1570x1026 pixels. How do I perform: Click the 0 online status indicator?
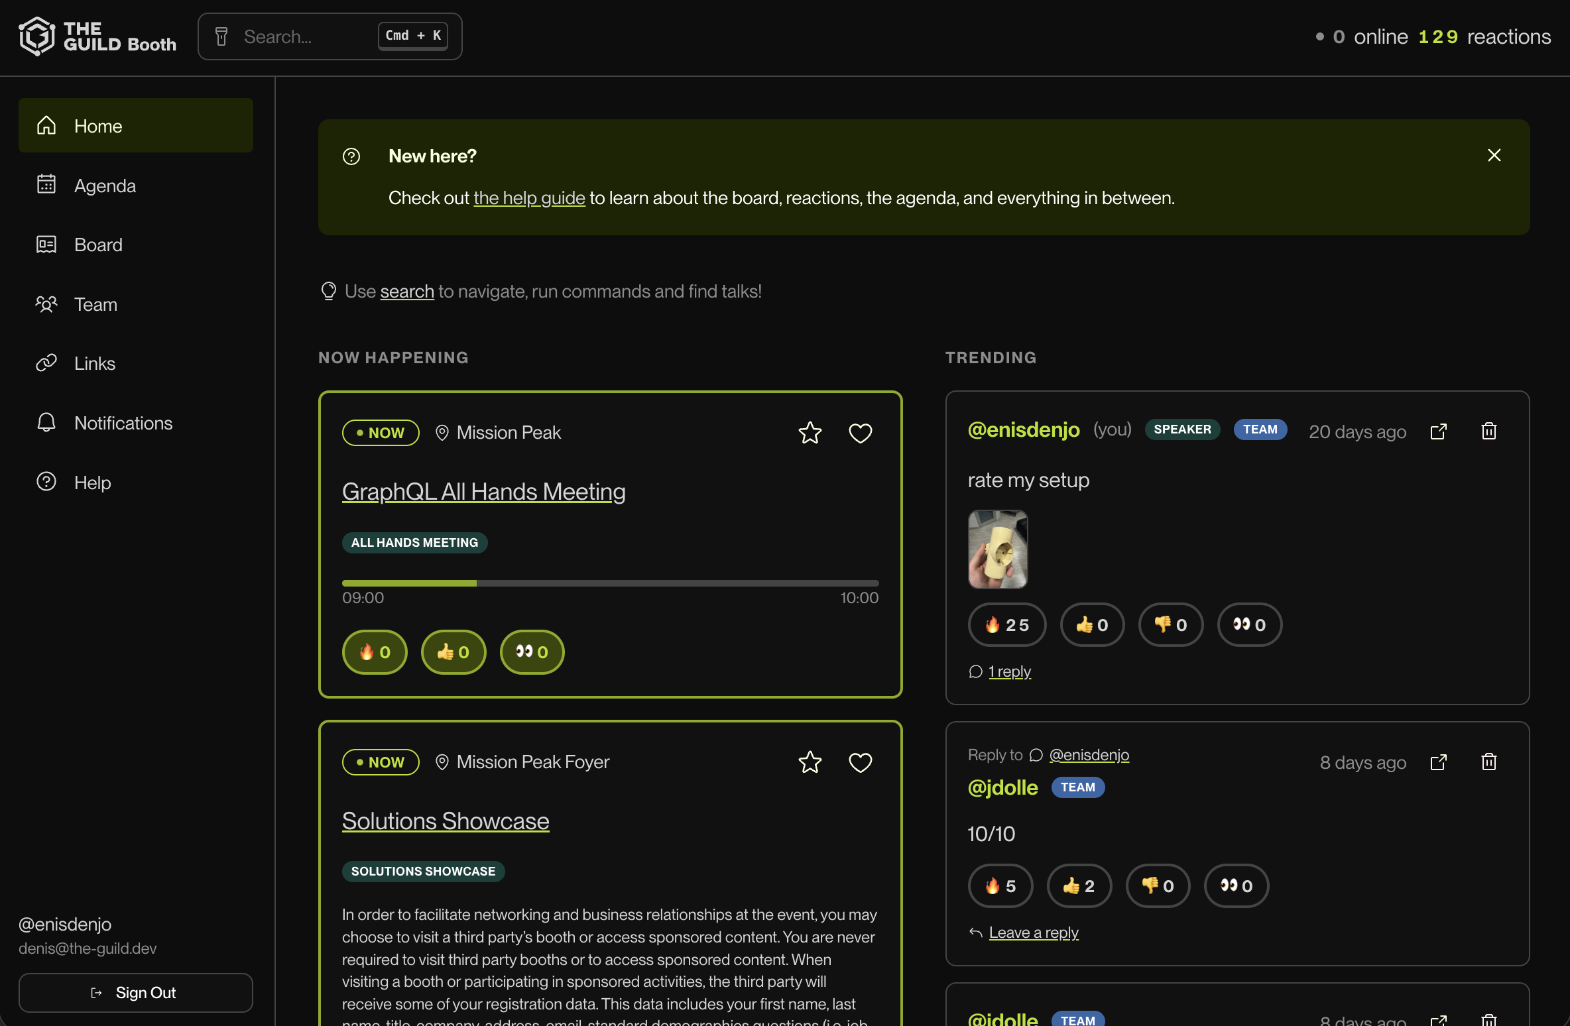(1362, 36)
